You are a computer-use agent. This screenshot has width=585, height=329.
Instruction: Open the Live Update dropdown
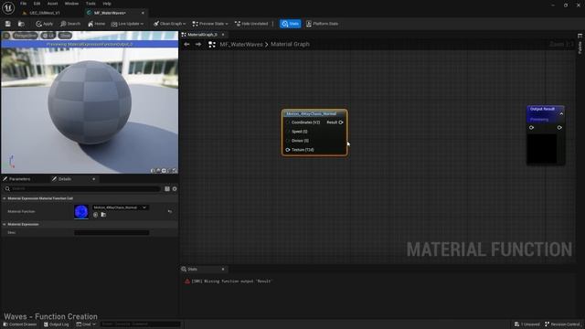tap(127, 24)
